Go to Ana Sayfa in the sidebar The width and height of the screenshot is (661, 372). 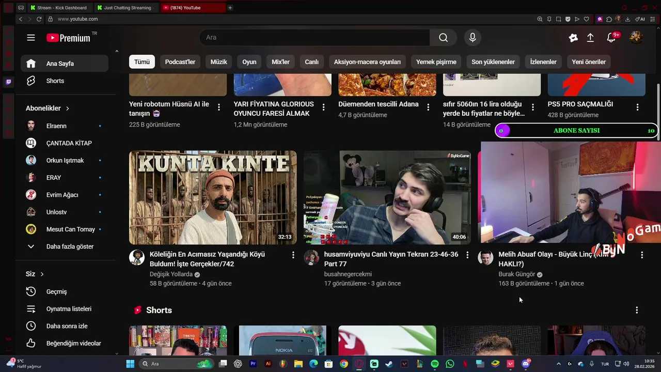click(x=65, y=64)
